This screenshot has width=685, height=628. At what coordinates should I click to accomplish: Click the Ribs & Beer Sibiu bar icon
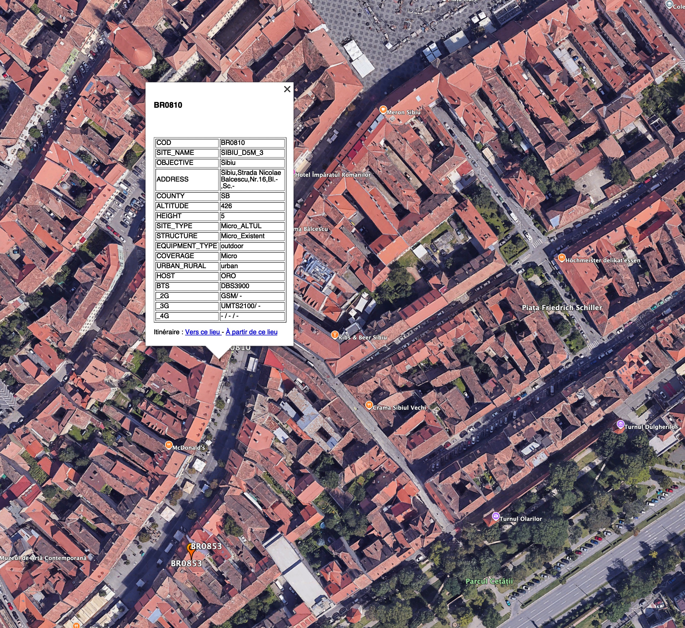335,335
